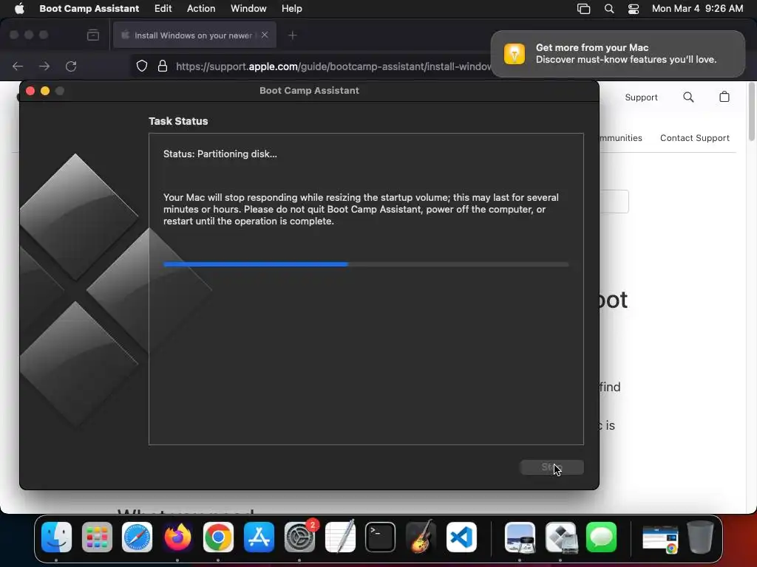Open Preview from the Dock
Image resolution: width=757 pixels, height=567 pixels.
tap(520, 537)
